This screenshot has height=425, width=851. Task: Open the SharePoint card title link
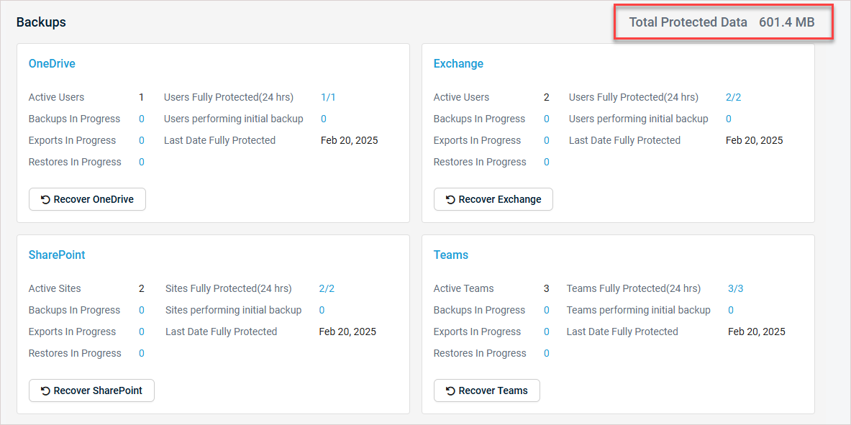(56, 255)
